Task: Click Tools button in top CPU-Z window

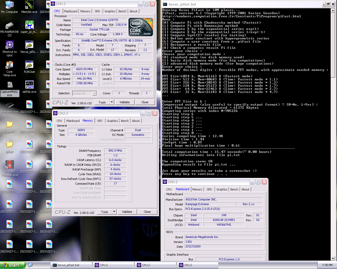Action: [x=102, y=102]
